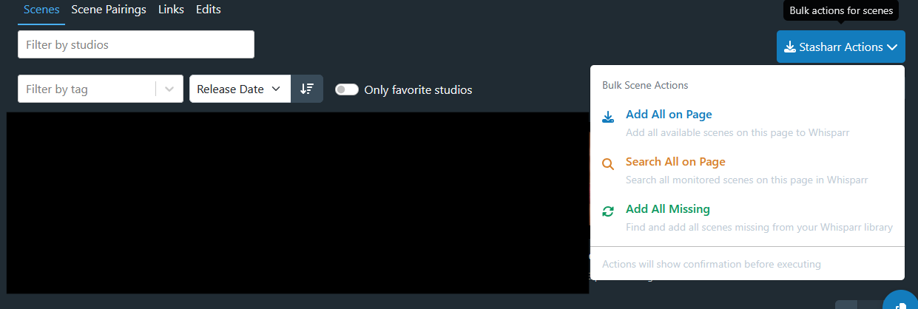The image size is (918, 309).
Task: Switch to the Scenes tab
Action: 41,10
